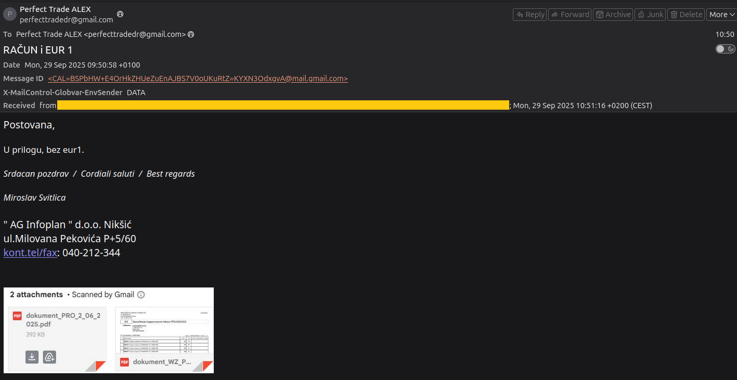The image size is (737, 380).
Task: Archive the RAČUN i EUR 1 email
Action: pyautogui.click(x=613, y=15)
